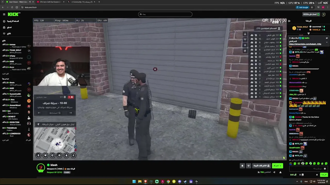Click the ENG language indicator
The width and height of the screenshot is (330, 185).
(306, 181)
